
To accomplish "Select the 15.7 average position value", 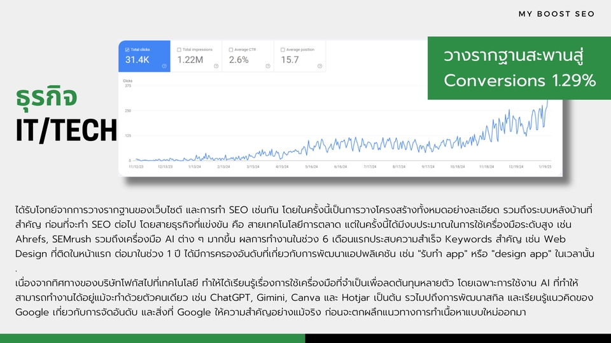I will [x=290, y=60].
